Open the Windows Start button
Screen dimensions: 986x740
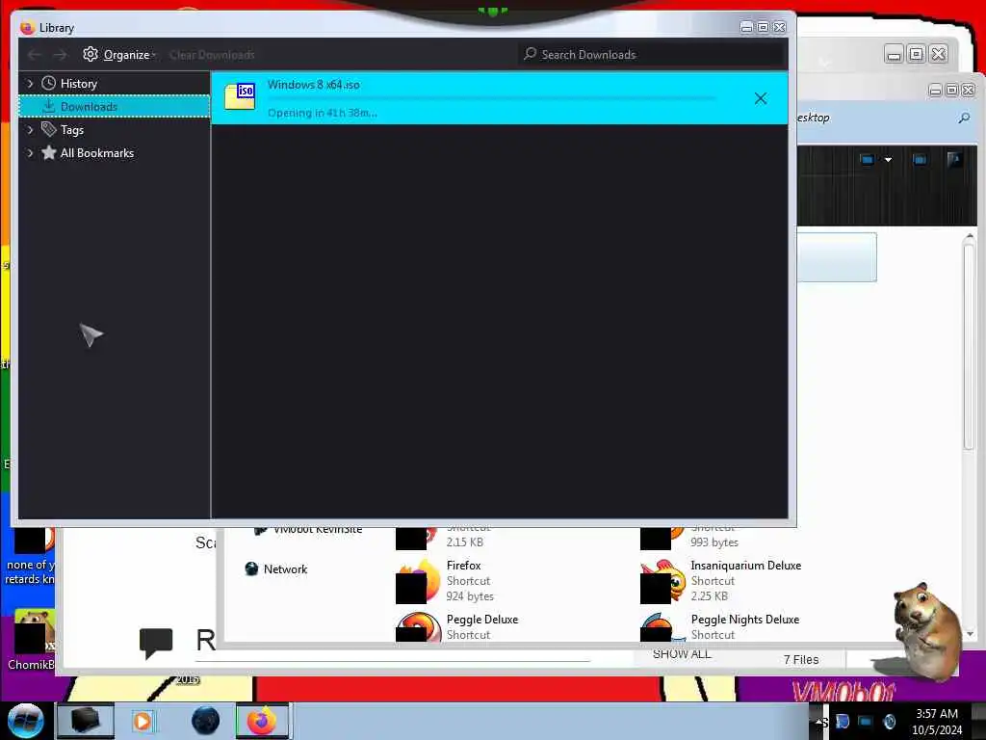pos(25,721)
